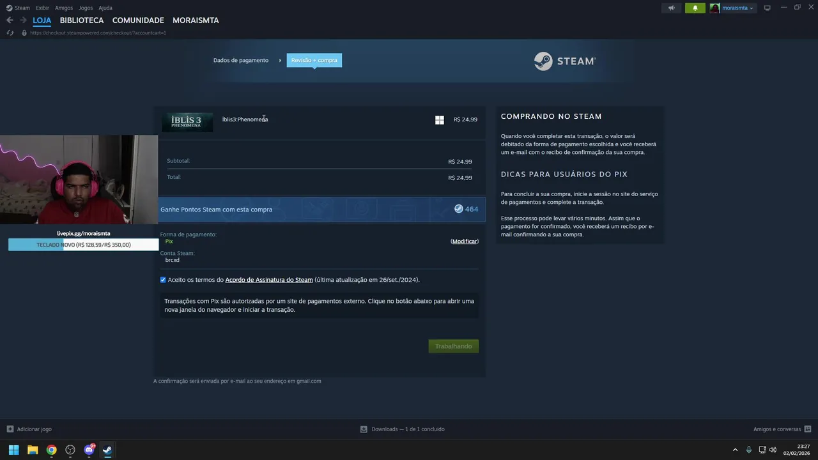Click the Steam logo icon in menu bar
This screenshot has width=818, height=460.
pyautogui.click(x=9, y=8)
